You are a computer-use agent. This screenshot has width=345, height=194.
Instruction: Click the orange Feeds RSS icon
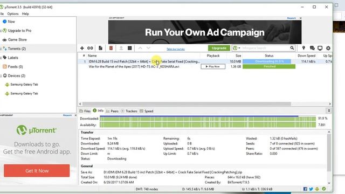5,67
